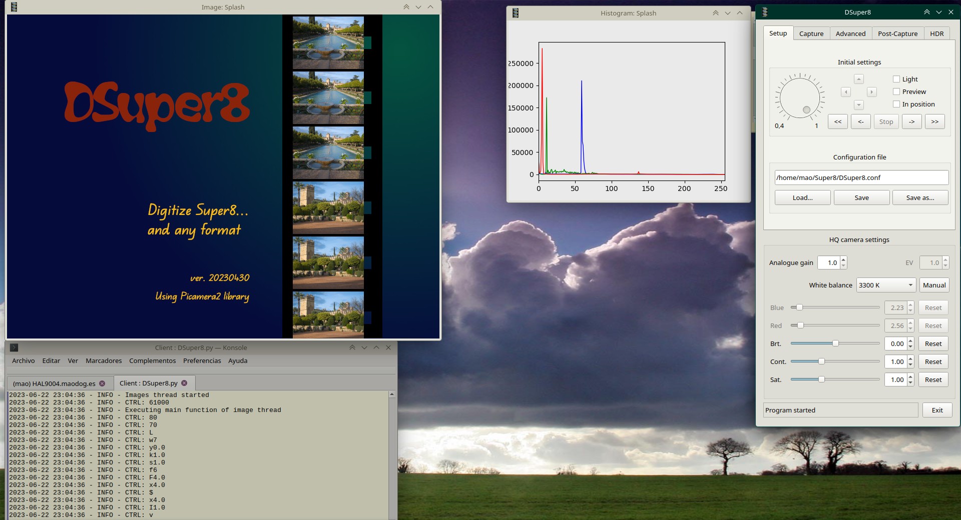Toggle the Preview checkbox
Image resolution: width=961 pixels, height=520 pixels.
tap(896, 91)
